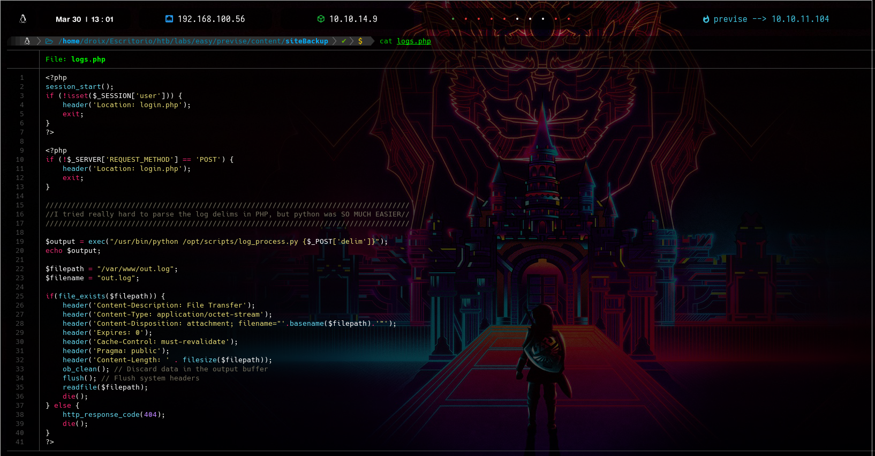
Task: Click the chevron between Tux and folder icons
Action: click(39, 41)
